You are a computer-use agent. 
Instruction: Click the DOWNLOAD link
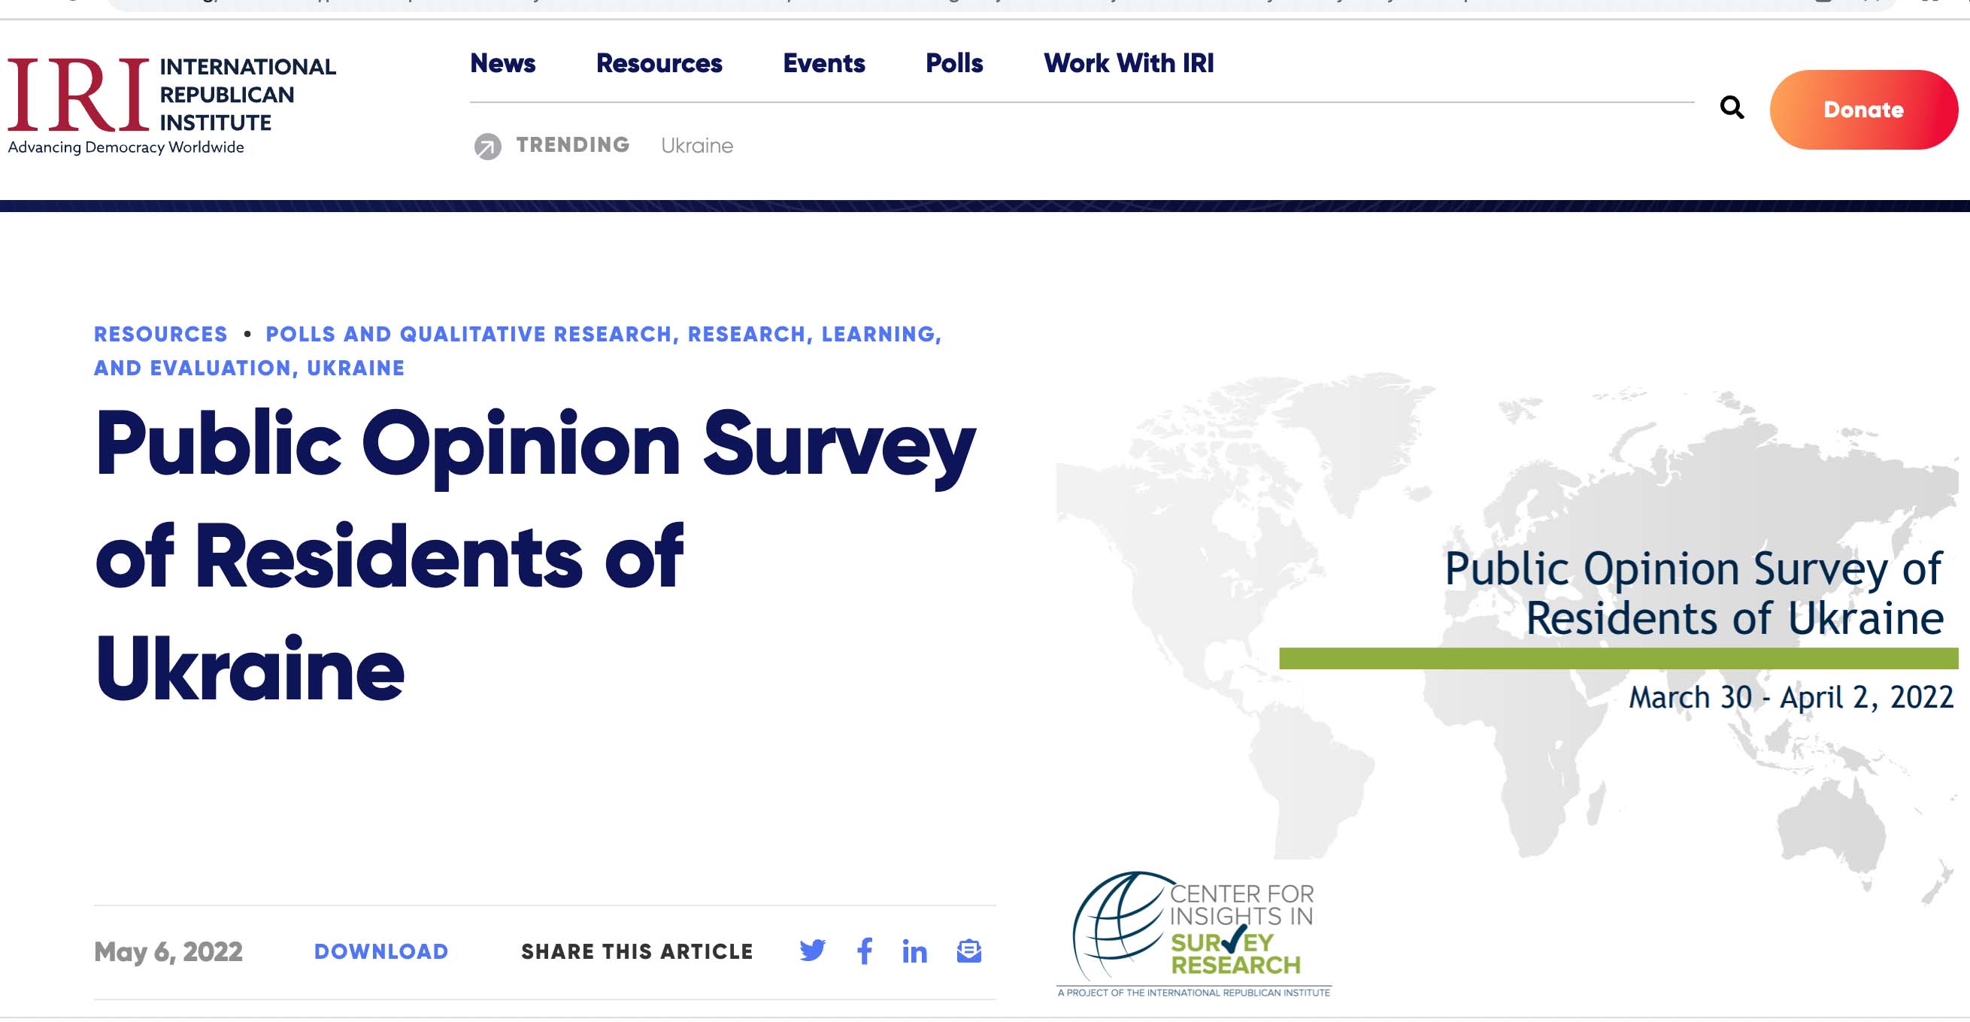381,951
